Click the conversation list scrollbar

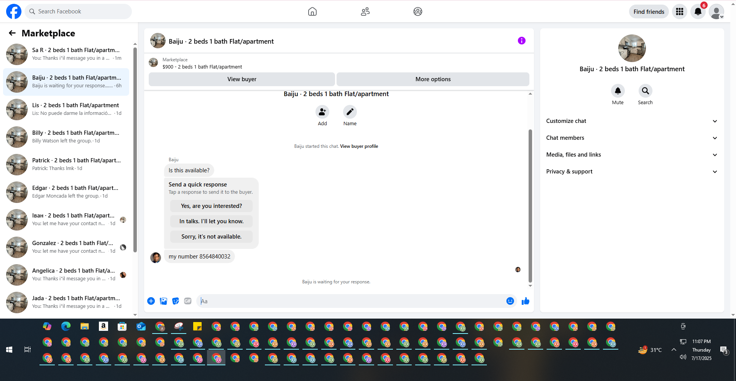tap(135, 149)
